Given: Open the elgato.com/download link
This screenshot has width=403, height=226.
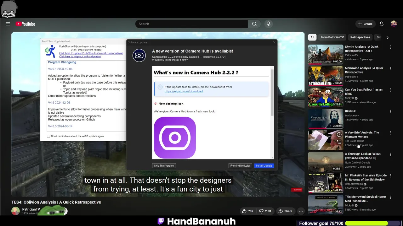Looking at the screenshot, I should tap(184, 91).
